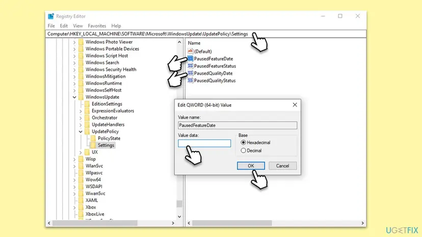422x237 pixels.
Task: Click the PausedFeatureStatus value icon
Action: (190, 66)
